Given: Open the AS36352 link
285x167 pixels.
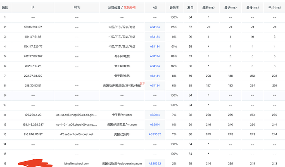Looking at the screenshot, I should tap(154, 164).
